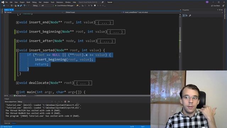Viewport: 227px width, 128px height.
Task: Click the Properties Alphabetical sort icon
Action: (187, 16)
